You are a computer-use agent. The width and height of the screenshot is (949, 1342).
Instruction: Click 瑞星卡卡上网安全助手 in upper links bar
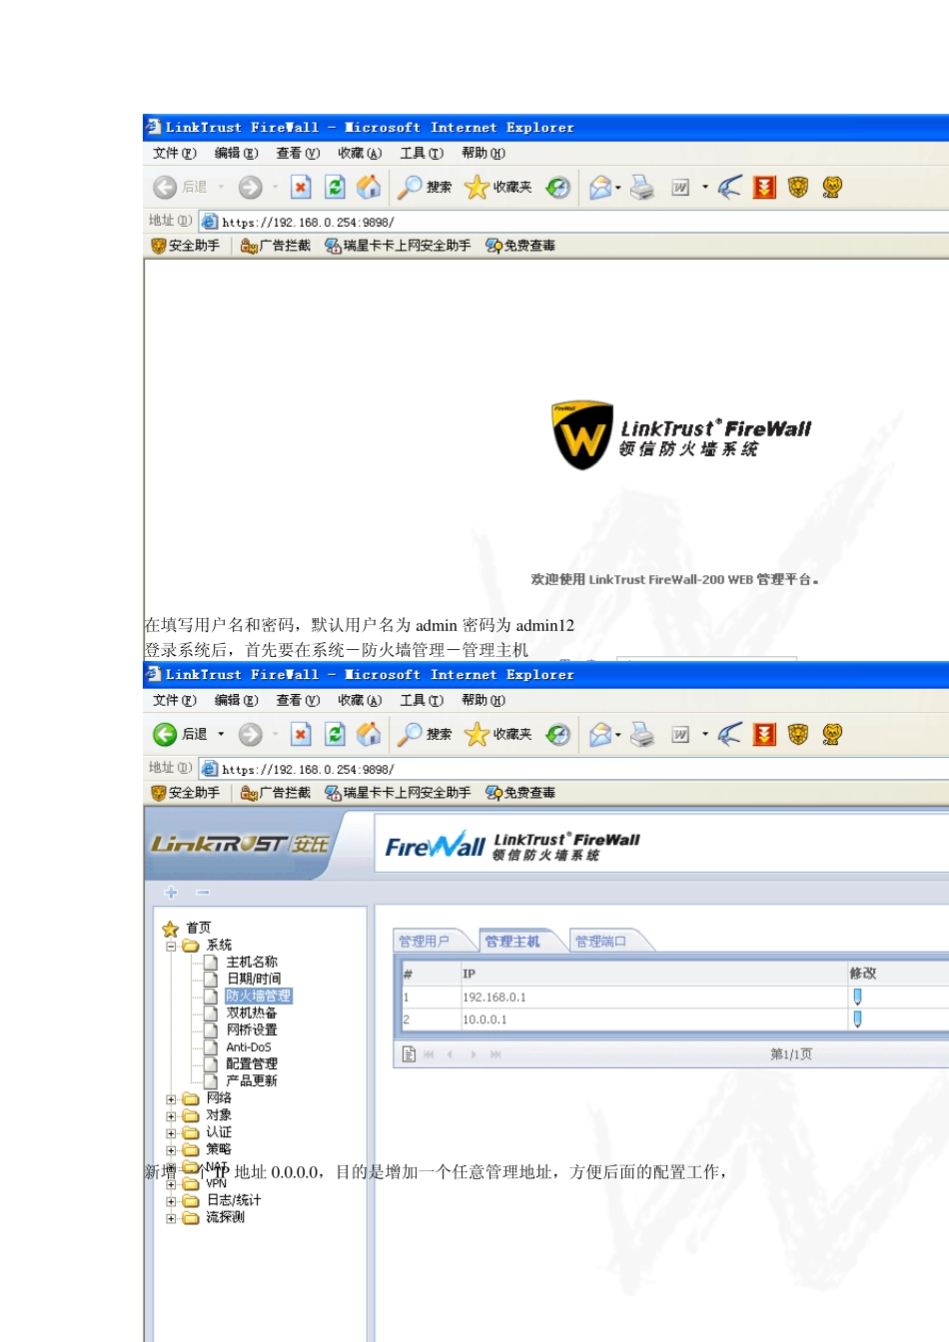pos(398,246)
